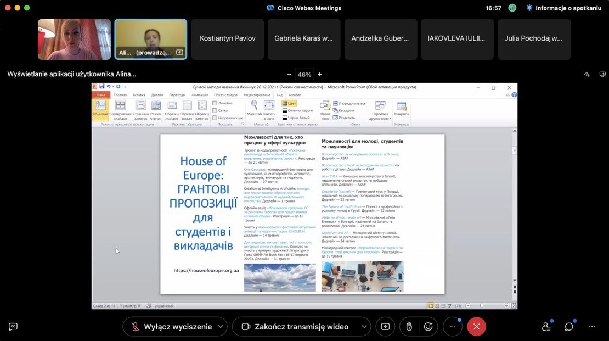Open the Перейти в другое окно dropdown
The image size is (609, 341).
380,108
